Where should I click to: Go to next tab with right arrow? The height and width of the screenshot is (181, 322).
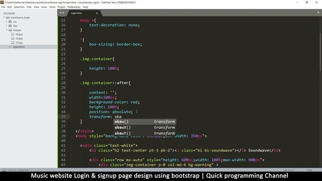63,13
